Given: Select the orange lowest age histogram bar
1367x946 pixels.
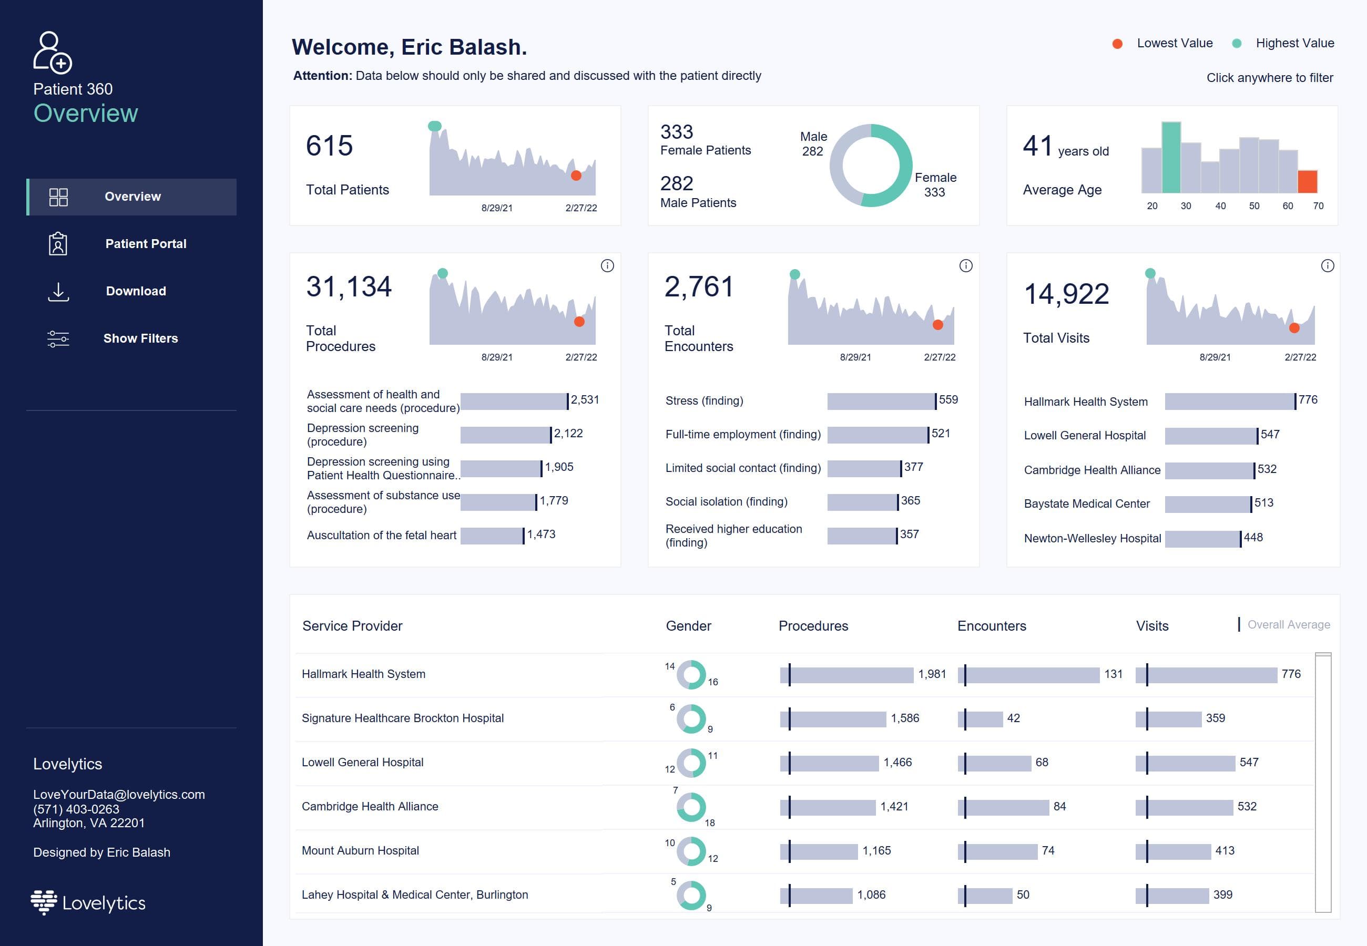Looking at the screenshot, I should point(1307,181).
